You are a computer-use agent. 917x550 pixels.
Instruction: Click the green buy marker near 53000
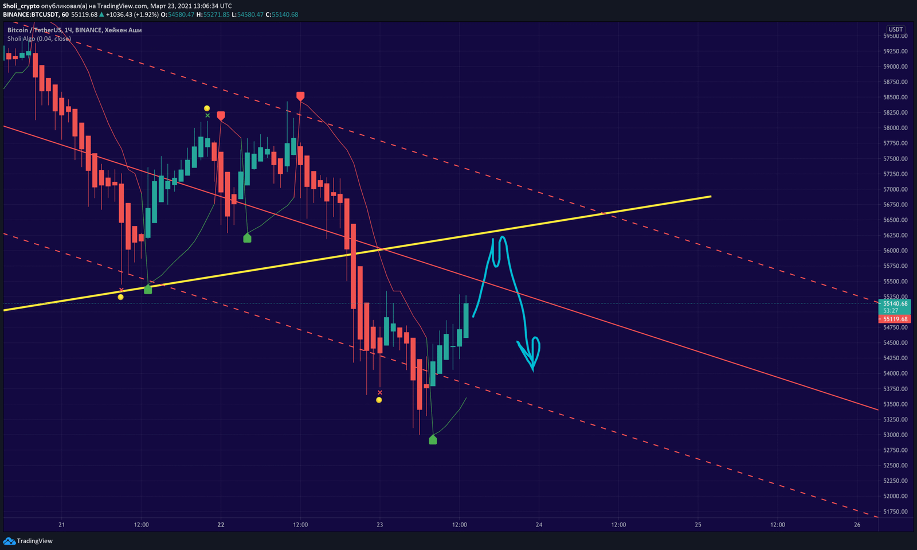point(433,440)
